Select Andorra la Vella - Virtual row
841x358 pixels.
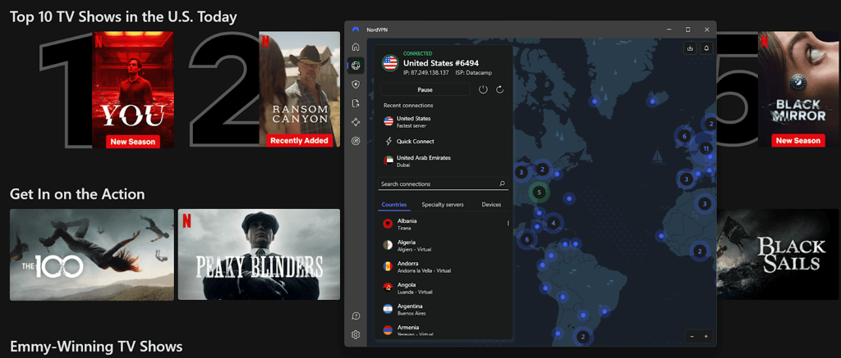click(x=443, y=266)
